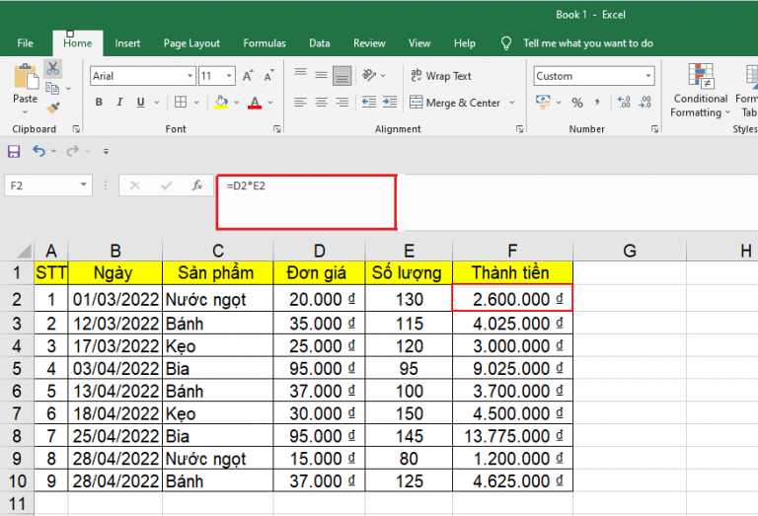
Task: Apply the Accounting number format icon
Action: click(x=543, y=102)
